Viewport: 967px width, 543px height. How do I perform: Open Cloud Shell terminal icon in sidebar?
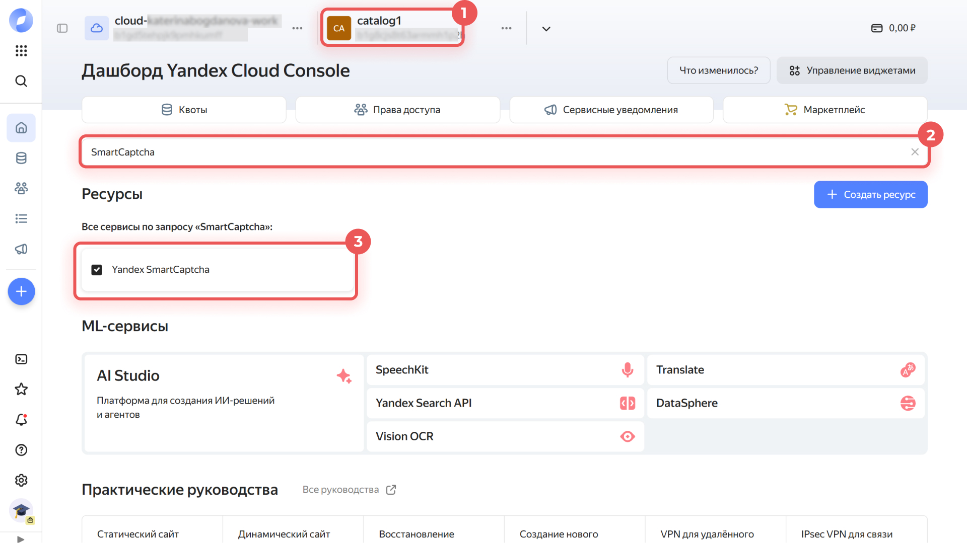tap(21, 359)
